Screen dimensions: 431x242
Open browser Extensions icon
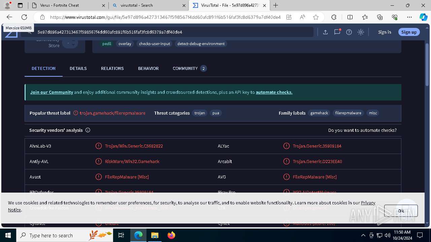(334, 17)
